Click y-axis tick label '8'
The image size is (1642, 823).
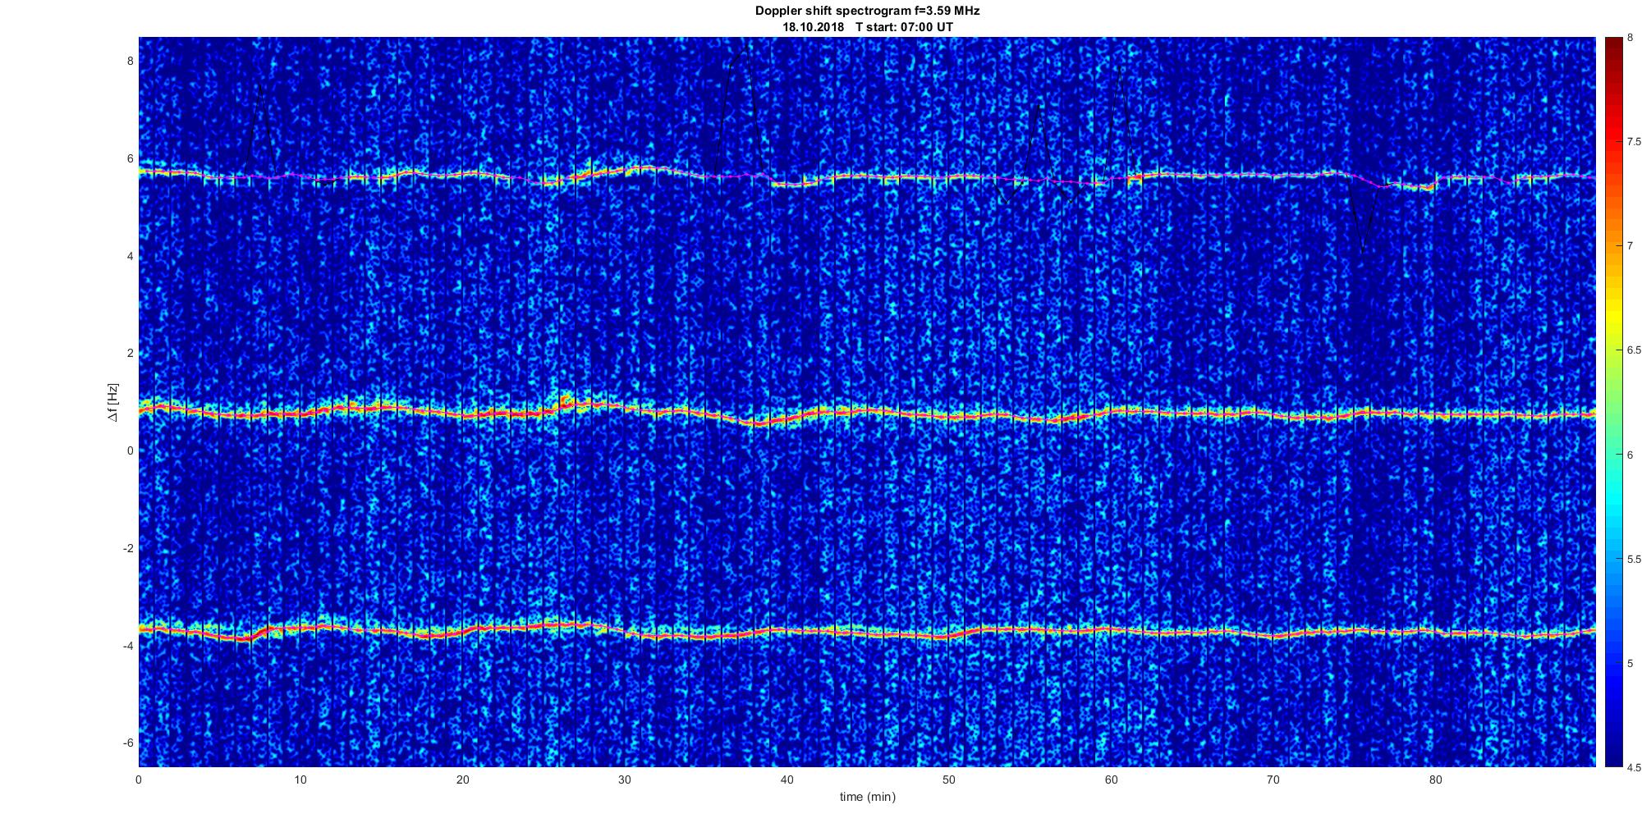click(130, 61)
